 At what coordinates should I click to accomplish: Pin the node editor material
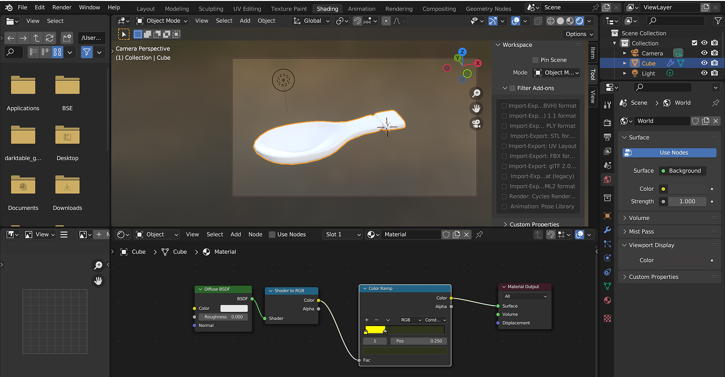click(x=479, y=235)
